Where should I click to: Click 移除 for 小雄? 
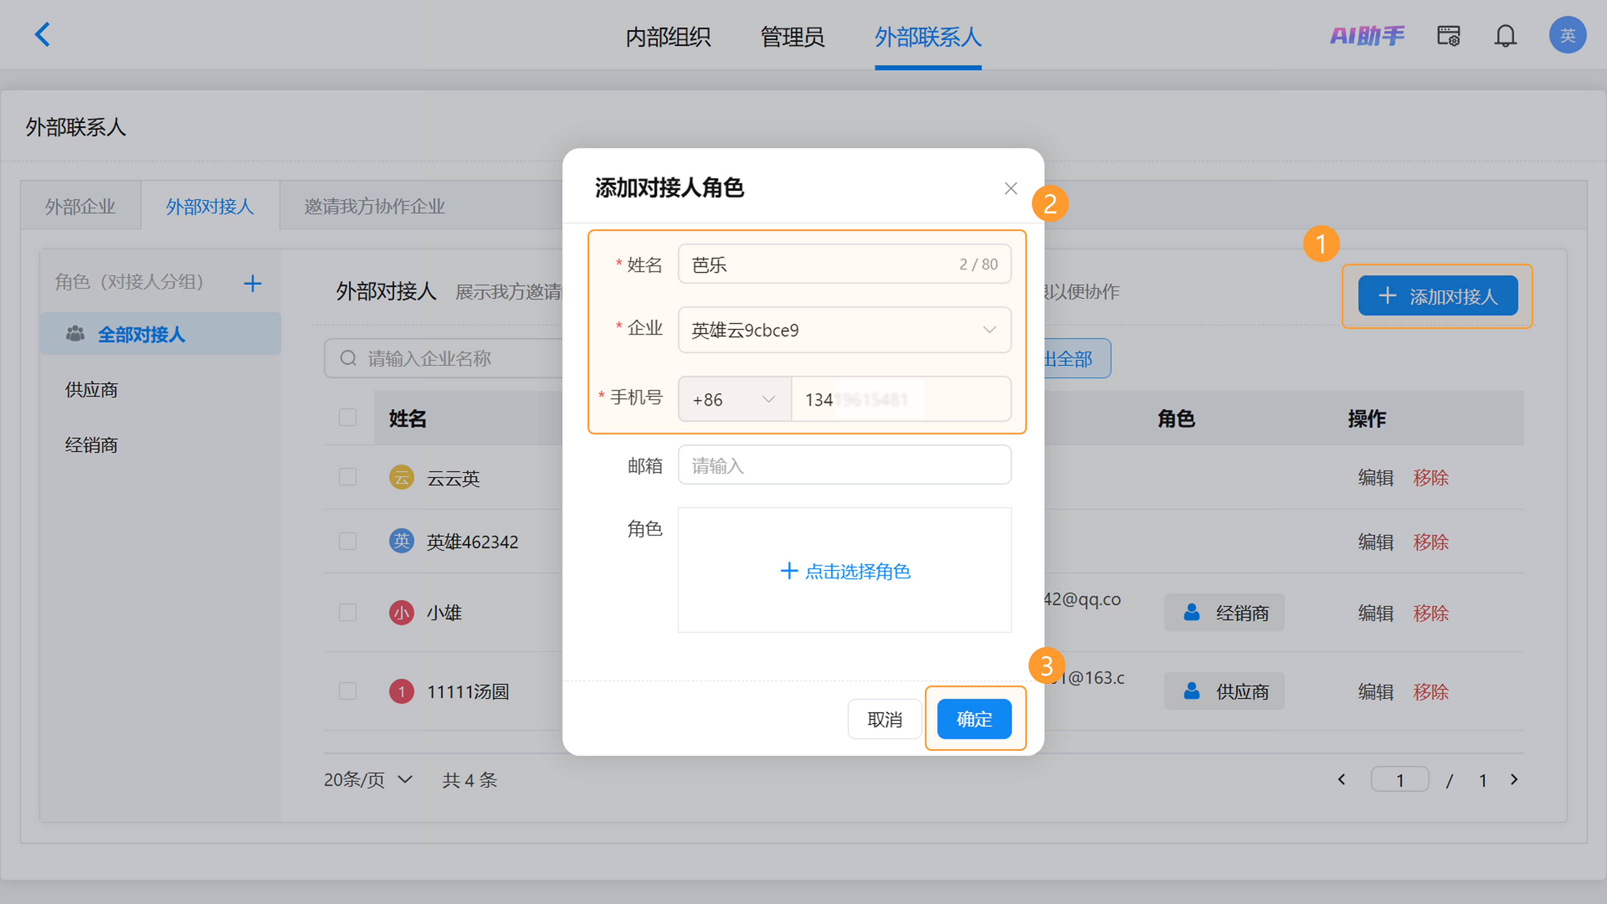1431,613
